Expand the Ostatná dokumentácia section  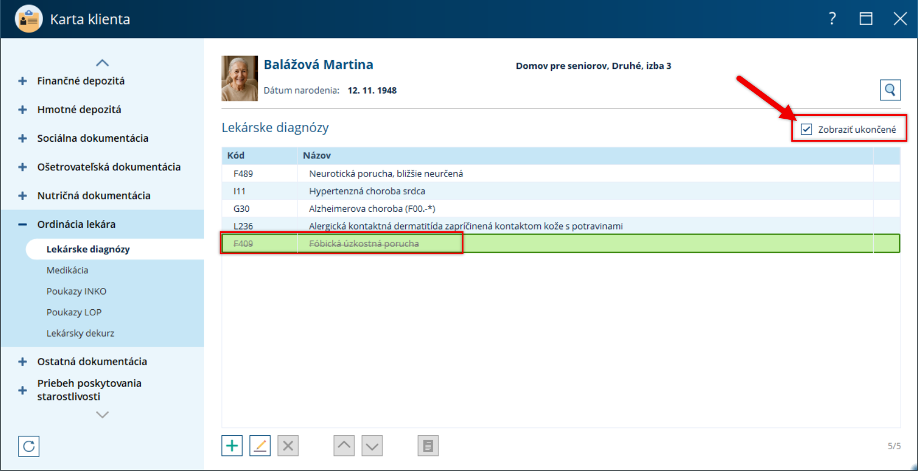22,362
